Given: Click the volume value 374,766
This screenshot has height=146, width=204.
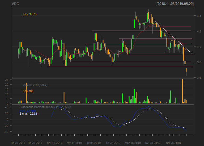Looking at the screenshot, I should (x=28, y=91).
